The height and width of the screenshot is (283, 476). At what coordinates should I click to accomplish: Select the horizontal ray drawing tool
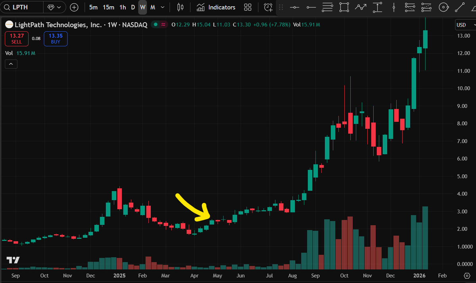tap(311, 7)
